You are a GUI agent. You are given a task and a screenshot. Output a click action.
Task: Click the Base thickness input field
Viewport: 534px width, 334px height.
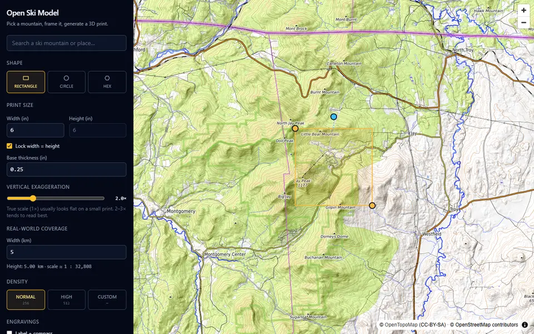click(x=66, y=169)
